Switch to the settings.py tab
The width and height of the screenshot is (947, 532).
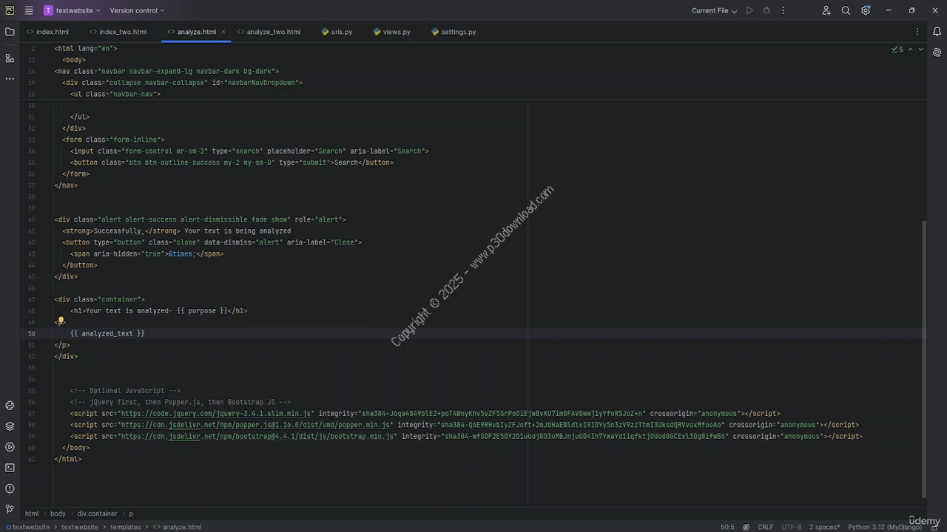(454, 32)
